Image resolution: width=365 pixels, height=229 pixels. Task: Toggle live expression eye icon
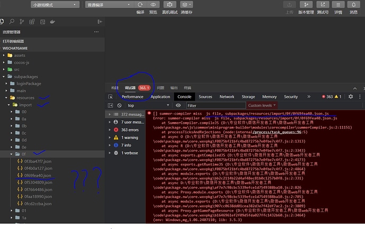tap(178, 105)
